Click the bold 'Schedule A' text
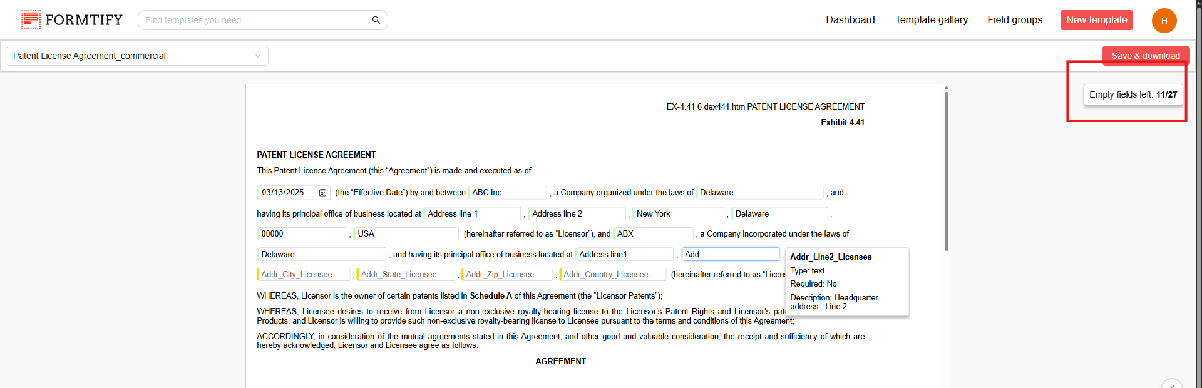1202x388 pixels. (x=491, y=296)
